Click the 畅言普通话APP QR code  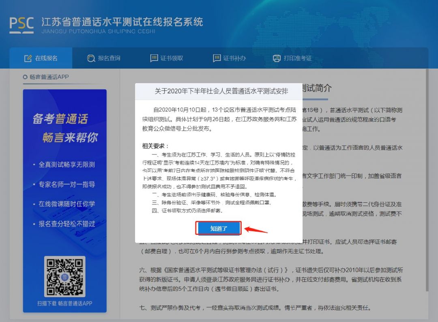pos(64,277)
